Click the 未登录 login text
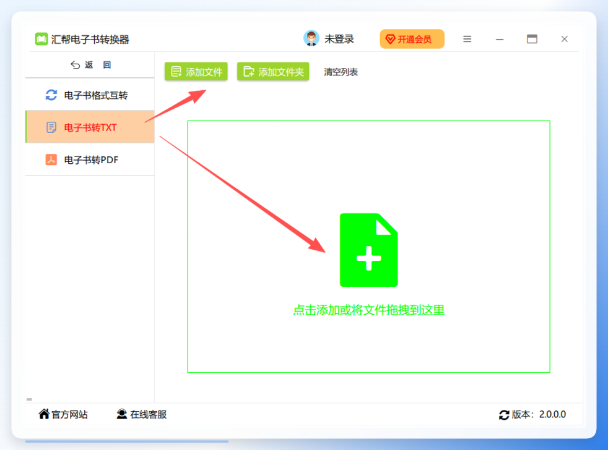The height and width of the screenshot is (450, 608). 339,39
